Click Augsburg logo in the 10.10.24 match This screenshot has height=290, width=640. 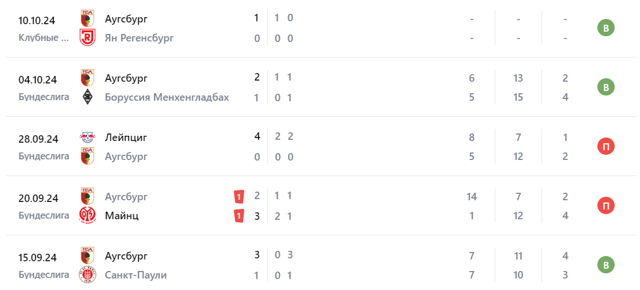click(x=88, y=18)
